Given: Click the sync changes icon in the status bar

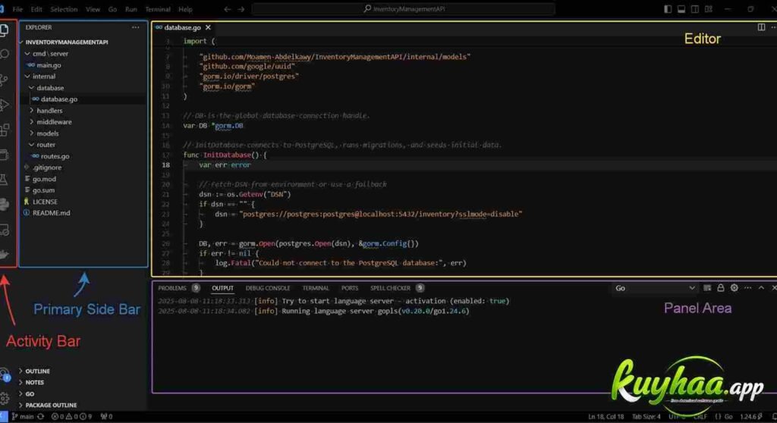Looking at the screenshot, I should pyautogui.click(x=41, y=417).
